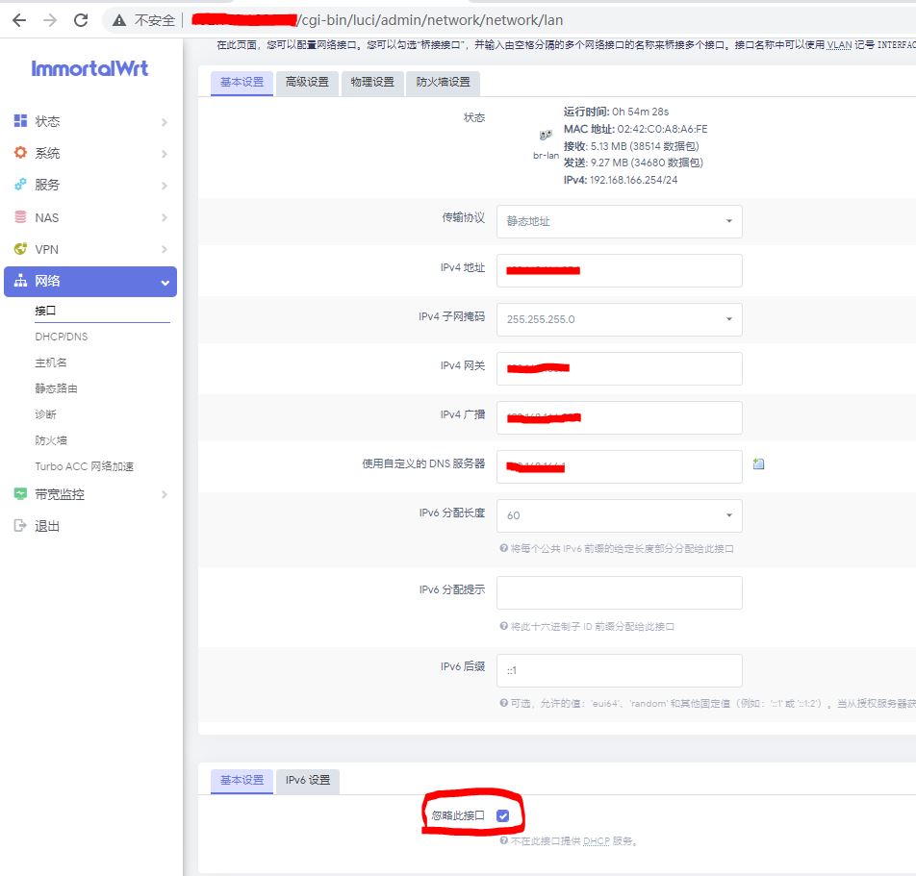Screen dimensions: 916x876
Task: Click the IPv6 分配提示 input field
Action: pos(619,592)
